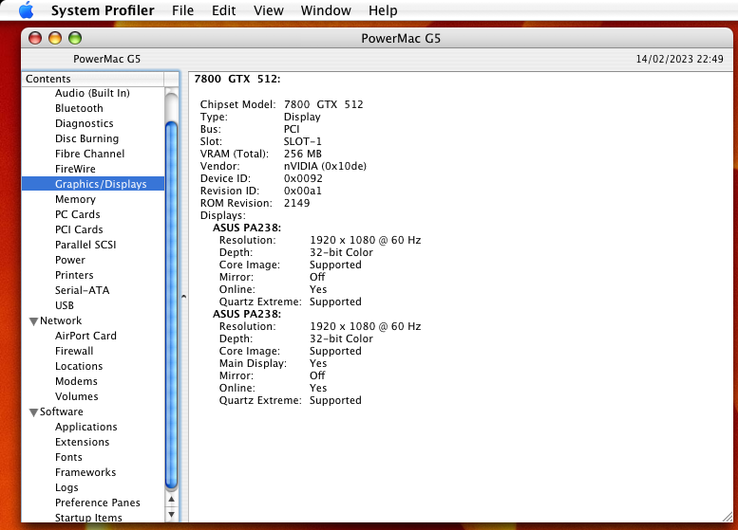Minimize the PowerMac G5 window
Screen dimensions: 738x530
tap(55, 38)
